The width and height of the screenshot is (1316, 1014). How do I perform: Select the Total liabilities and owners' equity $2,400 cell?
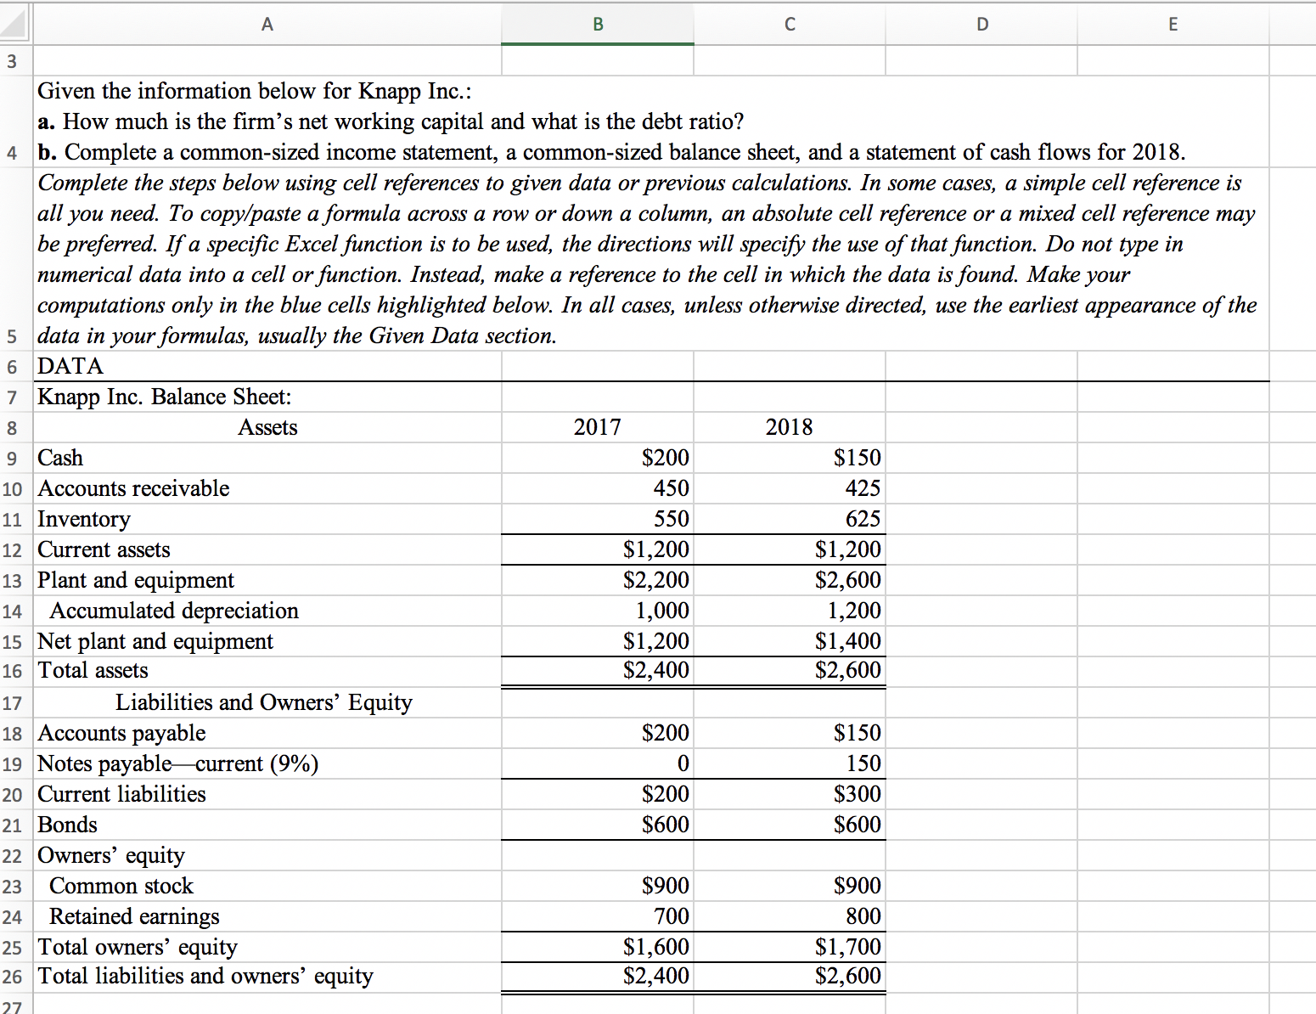(x=597, y=977)
